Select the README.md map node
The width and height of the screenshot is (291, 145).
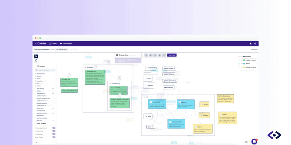point(69,82)
